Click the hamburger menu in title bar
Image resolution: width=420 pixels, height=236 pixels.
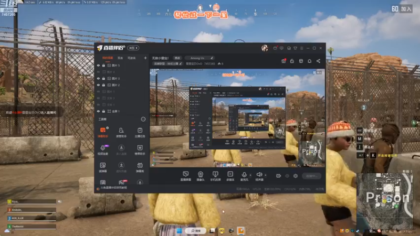click(x=301, y=48)
